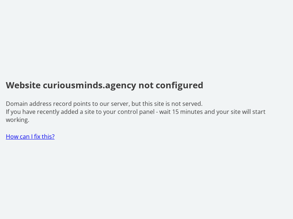293x219 pixels.
Task: Click the curiousminds.agency domain in the heading
Action: coord(89,85)
